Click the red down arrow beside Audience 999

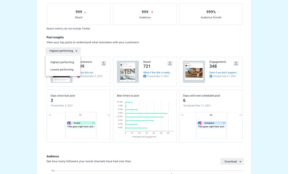pos(152,12)
